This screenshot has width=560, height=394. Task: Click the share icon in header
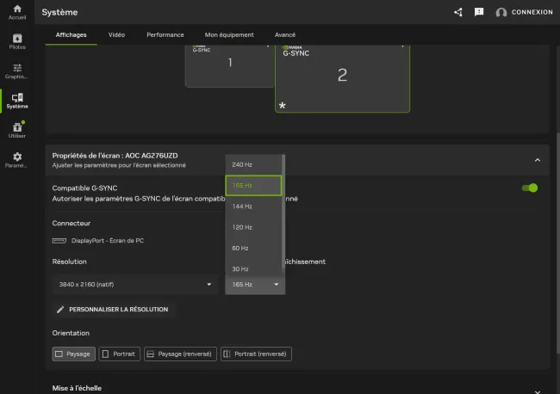[x=458, y=12]
